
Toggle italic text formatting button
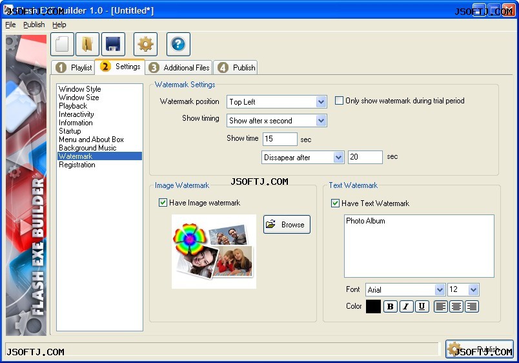click(x=406, y=306)
